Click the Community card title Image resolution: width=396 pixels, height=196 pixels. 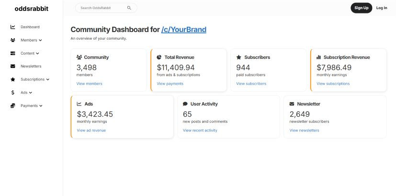[96, 57]
